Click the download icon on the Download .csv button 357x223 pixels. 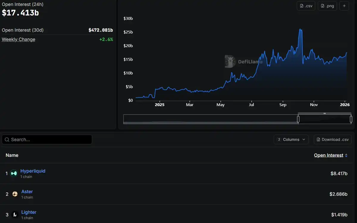click(319, 139)
